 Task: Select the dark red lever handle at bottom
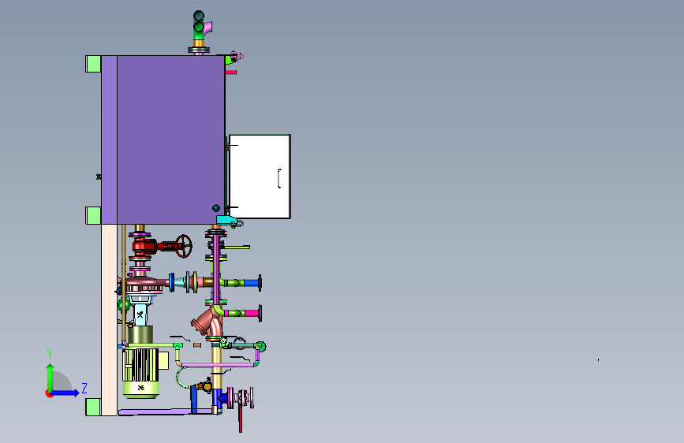241,419
